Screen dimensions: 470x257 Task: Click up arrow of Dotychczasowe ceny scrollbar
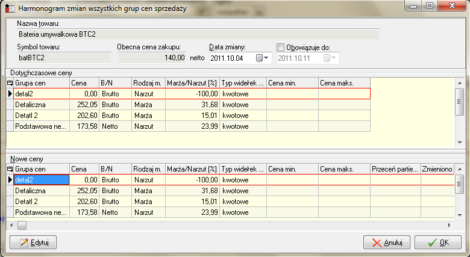coord(460,82)
